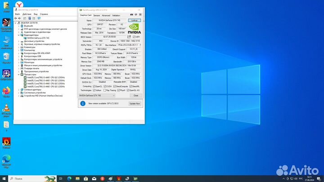Click the scan for hardware changes monitor icon

tap(39, 18)
